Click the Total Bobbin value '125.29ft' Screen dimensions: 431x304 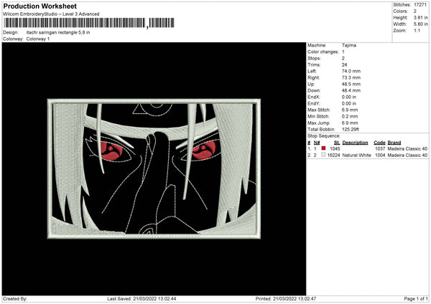[x=351, y=130]
